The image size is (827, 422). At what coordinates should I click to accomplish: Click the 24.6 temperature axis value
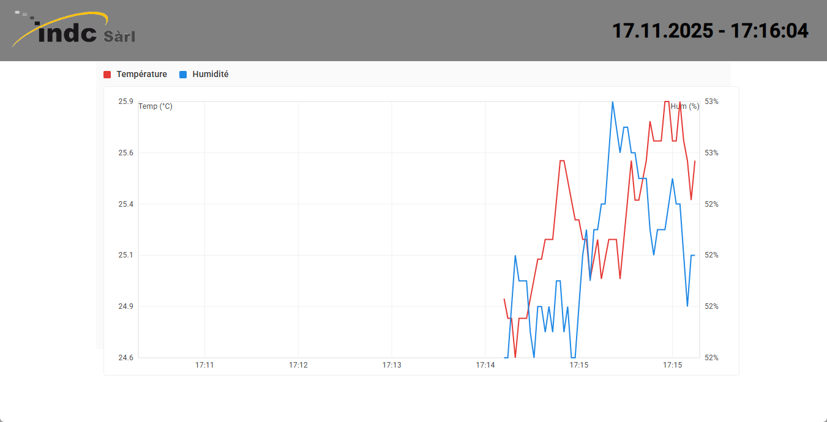(x=125, y=358)
